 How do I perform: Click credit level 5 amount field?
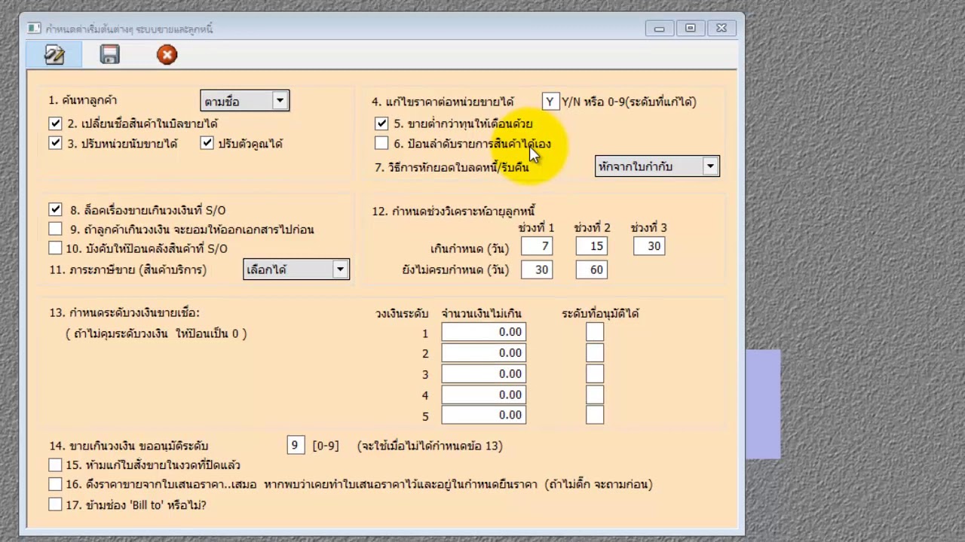483,415
